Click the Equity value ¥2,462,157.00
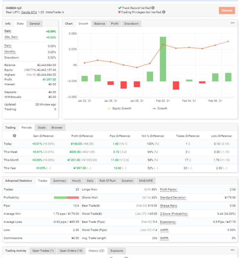Viewport: 239px width, 258px height. 46,70
